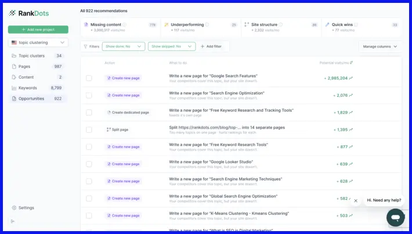Click the Settings gear icon

coord(14,208)
